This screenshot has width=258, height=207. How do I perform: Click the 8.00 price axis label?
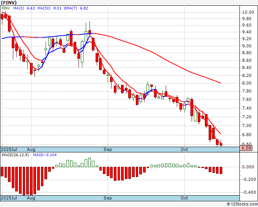tap(247, 83)
